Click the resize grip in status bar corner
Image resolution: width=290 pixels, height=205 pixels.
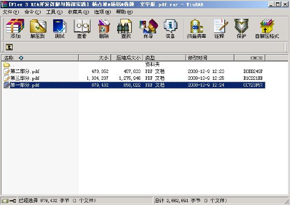[x=286, y=201]
